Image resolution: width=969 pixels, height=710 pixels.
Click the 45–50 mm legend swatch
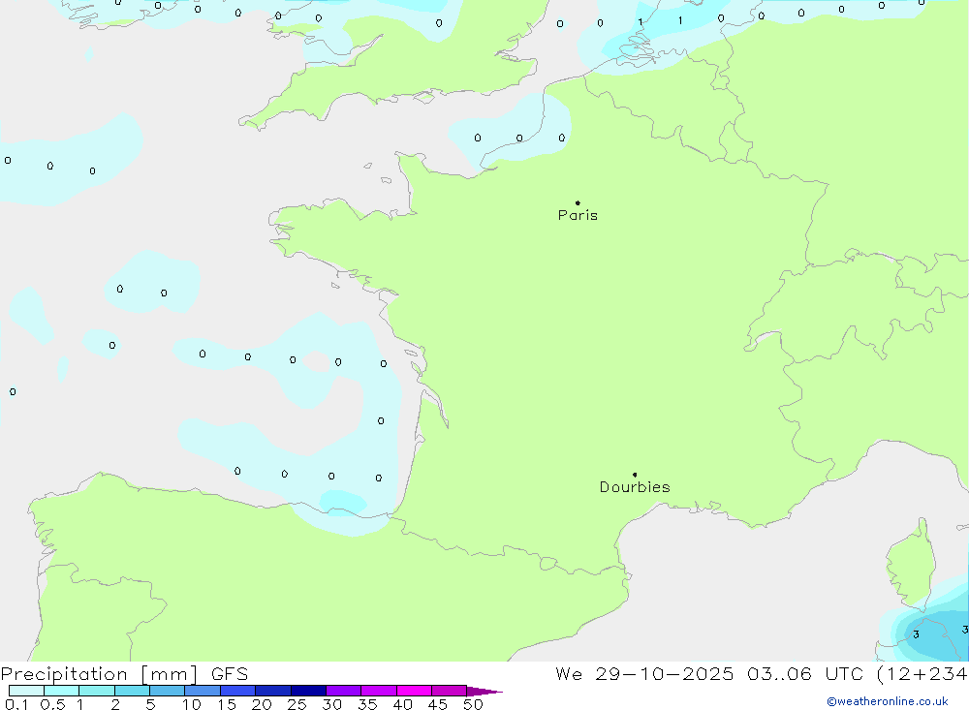(450, 691)
